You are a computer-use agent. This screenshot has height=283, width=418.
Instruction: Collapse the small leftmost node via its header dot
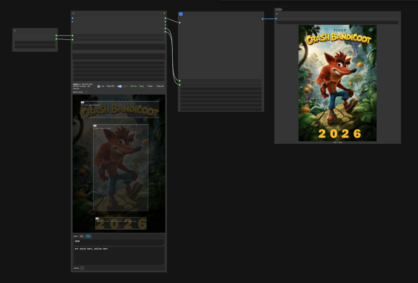pyautogui.click(x=15, y=31)
